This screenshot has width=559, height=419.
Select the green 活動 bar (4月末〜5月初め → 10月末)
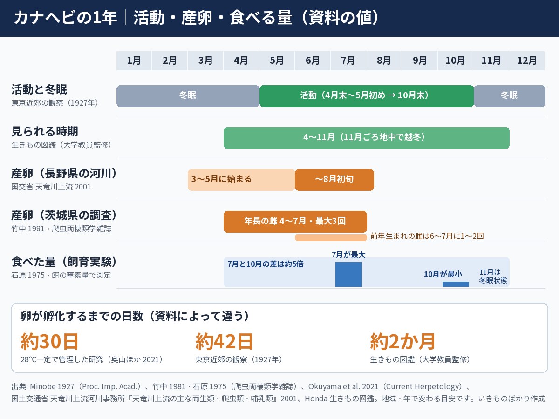367,96
